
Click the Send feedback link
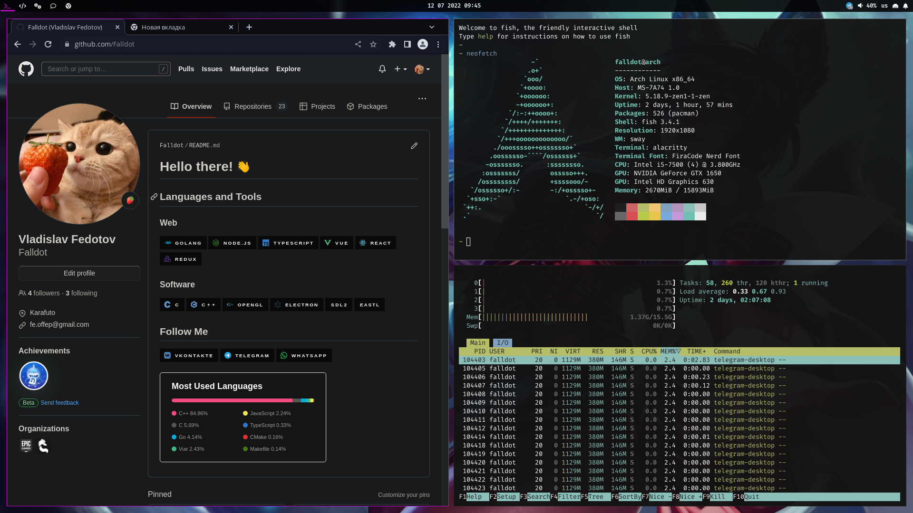[x=59, y=403]
